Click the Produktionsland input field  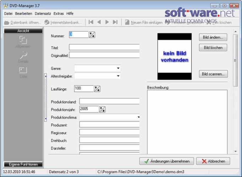(x=109, y=101)
